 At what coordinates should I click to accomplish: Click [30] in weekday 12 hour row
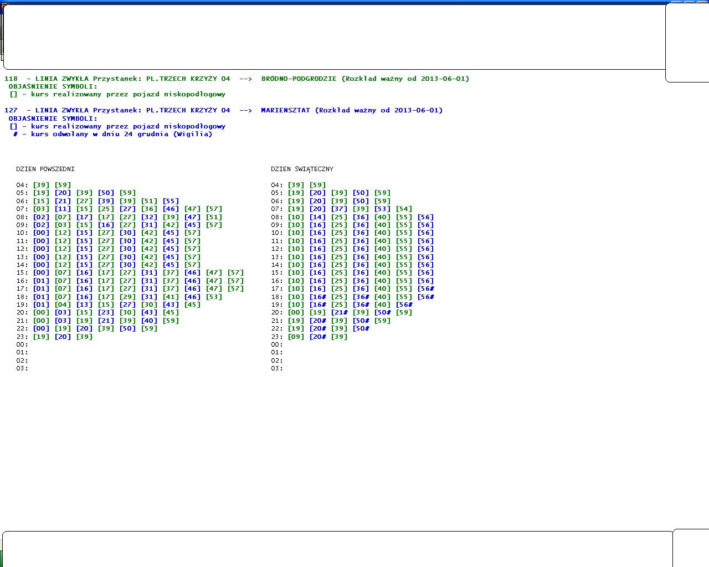(x=128, y=249)
